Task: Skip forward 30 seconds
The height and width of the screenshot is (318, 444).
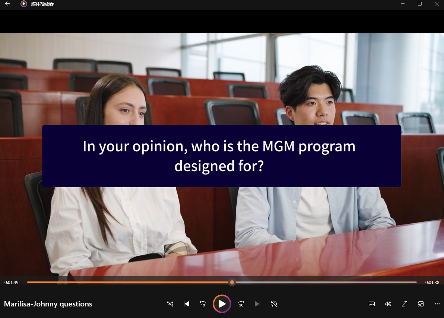Action: [241, 304]
